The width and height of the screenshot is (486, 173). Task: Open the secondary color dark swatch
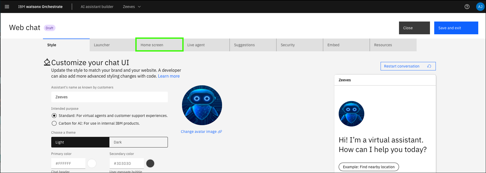[150, 163]
